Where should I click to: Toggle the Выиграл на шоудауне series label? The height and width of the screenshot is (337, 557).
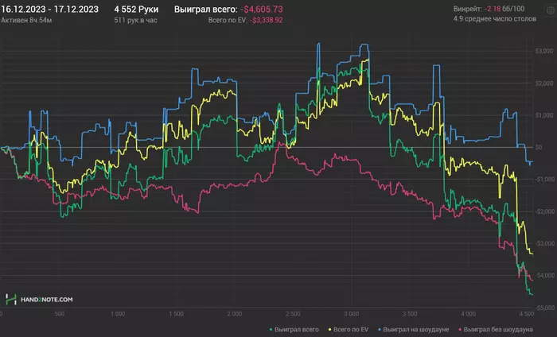416,330
